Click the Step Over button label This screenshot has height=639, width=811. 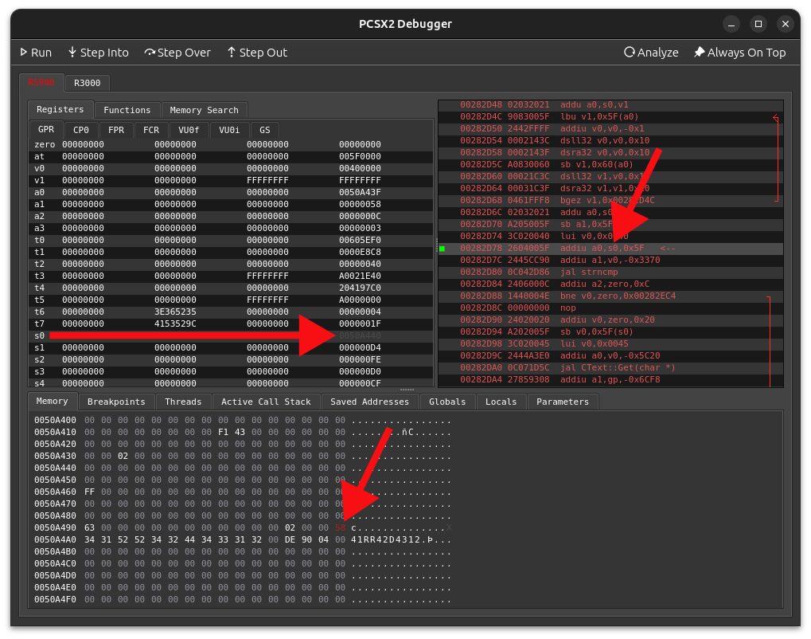[x=184, y=53]
